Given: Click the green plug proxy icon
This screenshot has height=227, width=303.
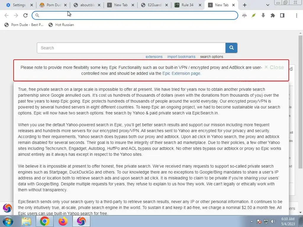Looking at the screenshot, I should coord(254,15).
